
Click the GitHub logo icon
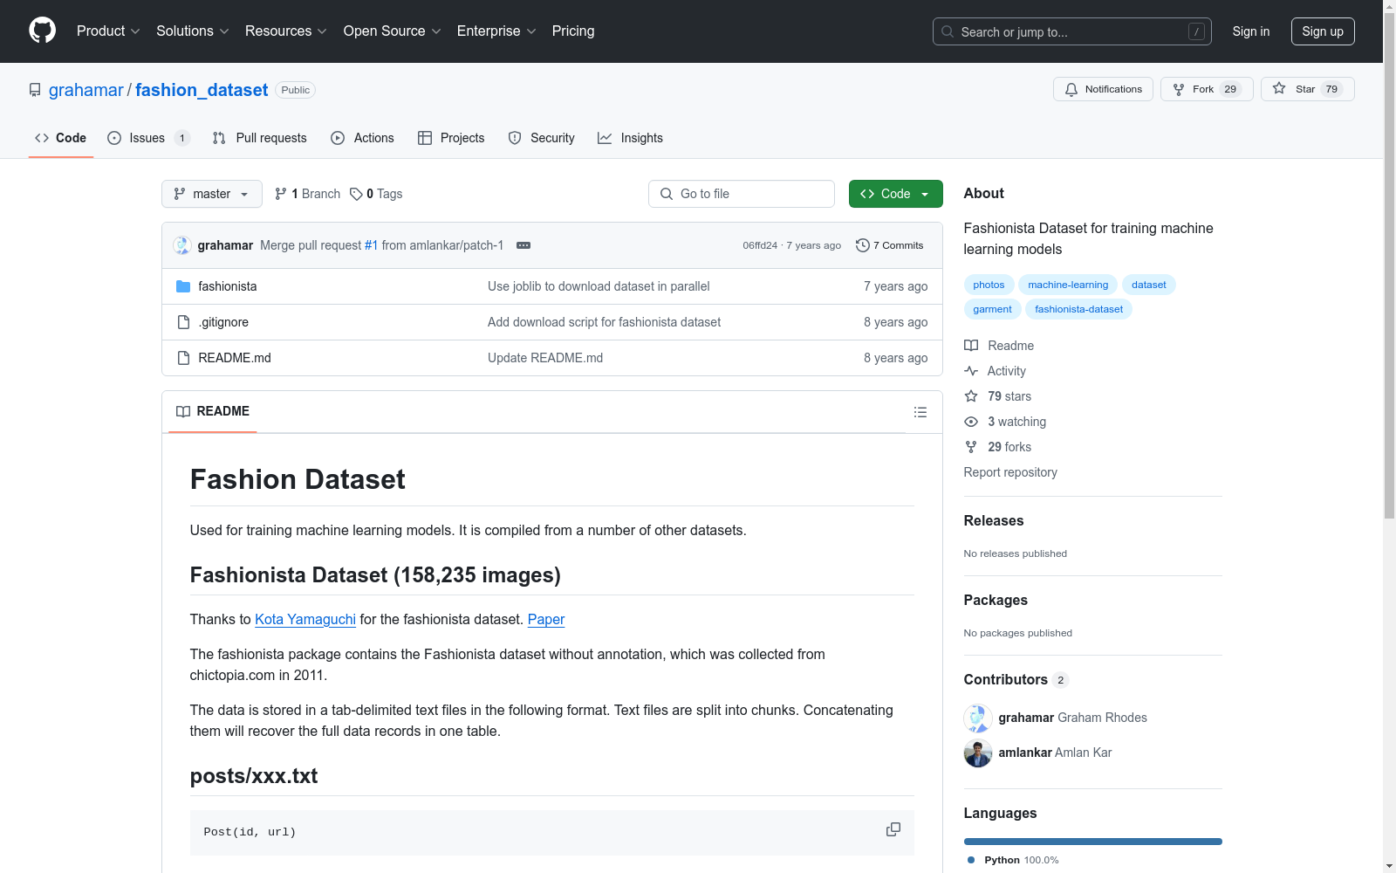tap(42, 31)
